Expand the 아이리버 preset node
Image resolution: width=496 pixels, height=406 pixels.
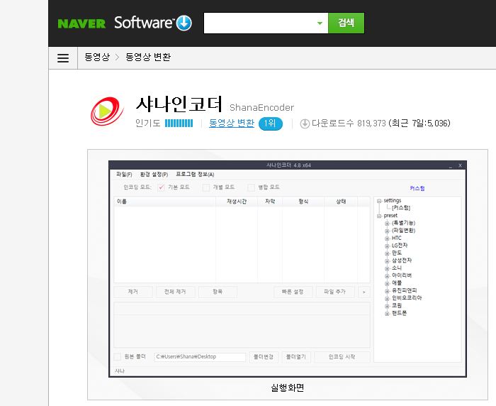[387, 276]
